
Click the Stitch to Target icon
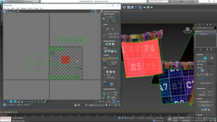coord(106,51)
